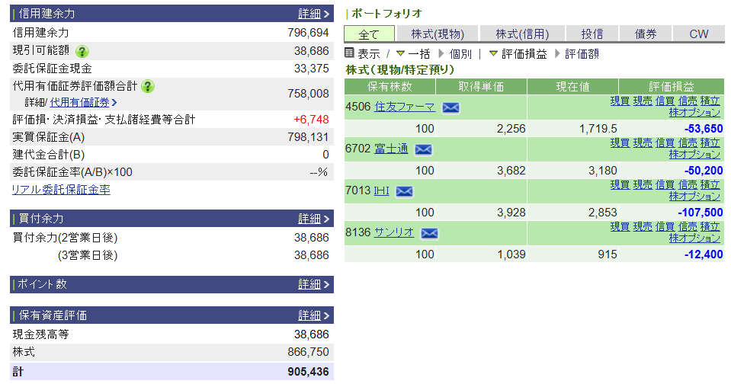The image size is (731, 384).
Task: Switch to the 株式(信用) tab
Action: tap(521, 34)
